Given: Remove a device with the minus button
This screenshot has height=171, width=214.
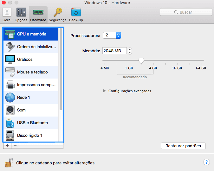Looking at the screenshot, I should coord(15,145).
